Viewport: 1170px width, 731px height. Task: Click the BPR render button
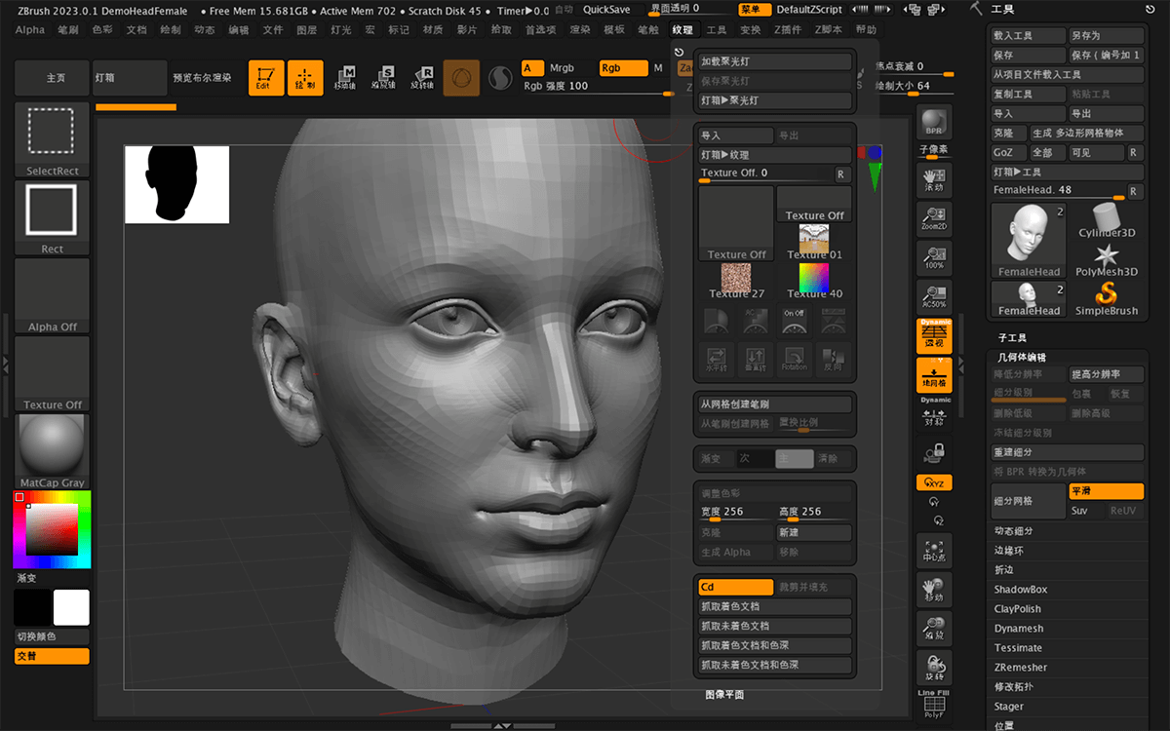pyautogui.click(x=934, y=122)
